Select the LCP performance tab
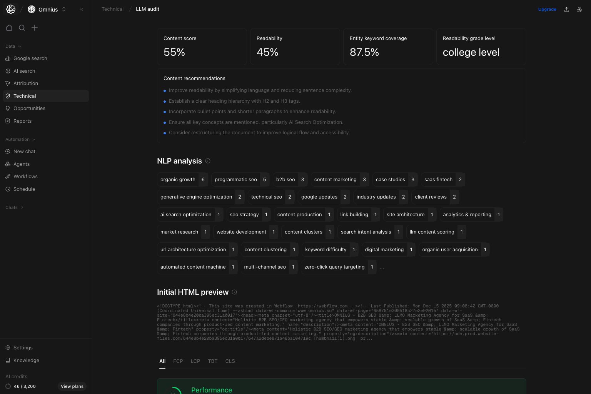Image resolution: width=591 pixels, height=394 pixels. pyautogui.click(x=195, y=361)
